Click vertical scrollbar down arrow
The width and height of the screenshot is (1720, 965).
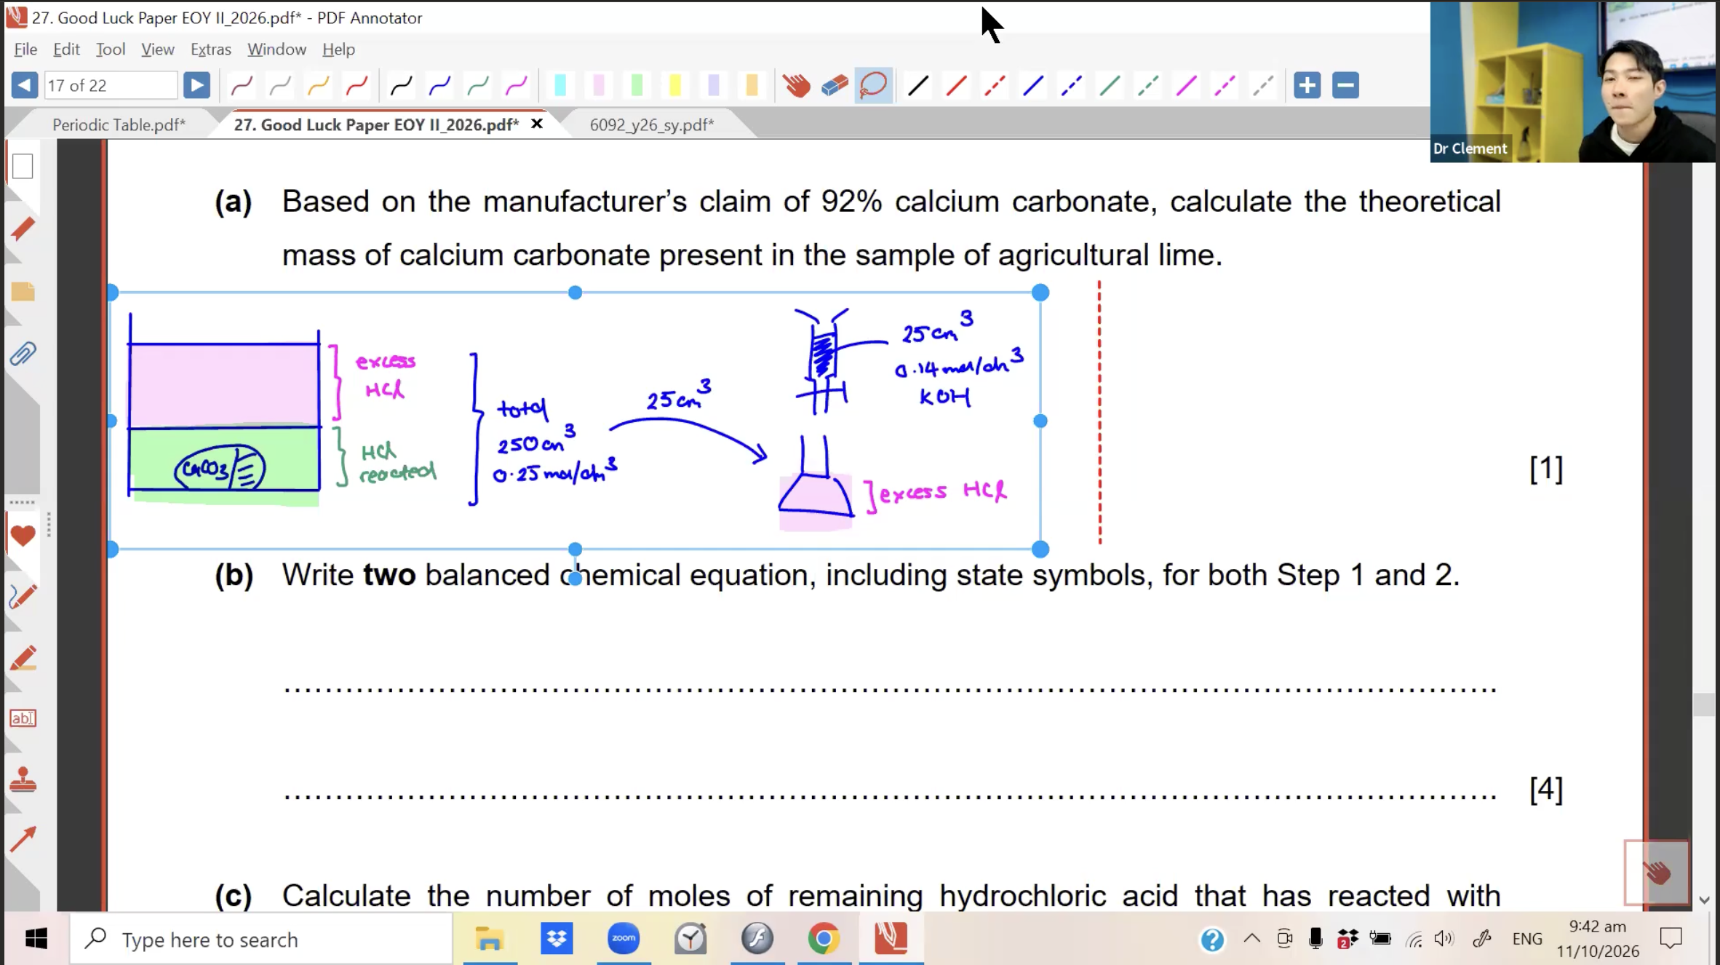(1704, 900)
